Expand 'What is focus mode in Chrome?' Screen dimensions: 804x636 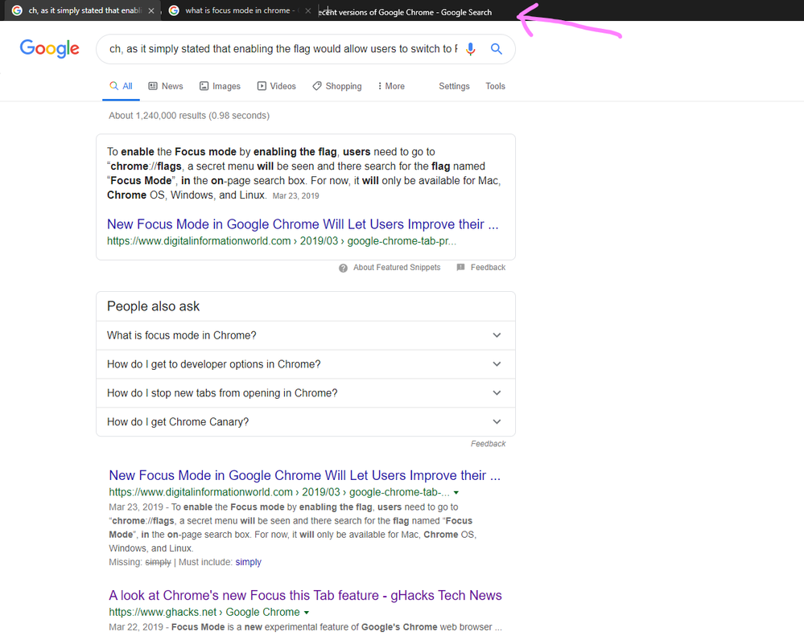click(497, 335)
